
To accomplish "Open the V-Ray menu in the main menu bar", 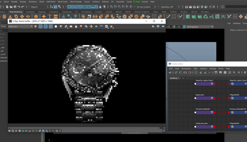I will tap(137, 2).
